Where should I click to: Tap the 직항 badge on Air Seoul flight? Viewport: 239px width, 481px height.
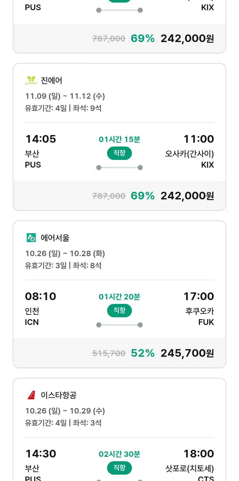point(119,311)
